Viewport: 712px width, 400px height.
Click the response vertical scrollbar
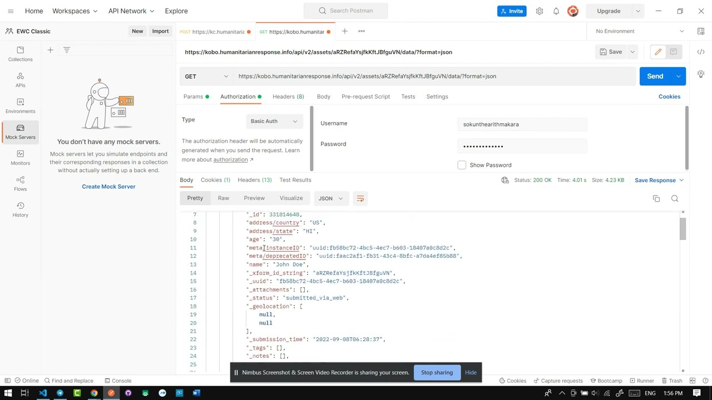683,229
